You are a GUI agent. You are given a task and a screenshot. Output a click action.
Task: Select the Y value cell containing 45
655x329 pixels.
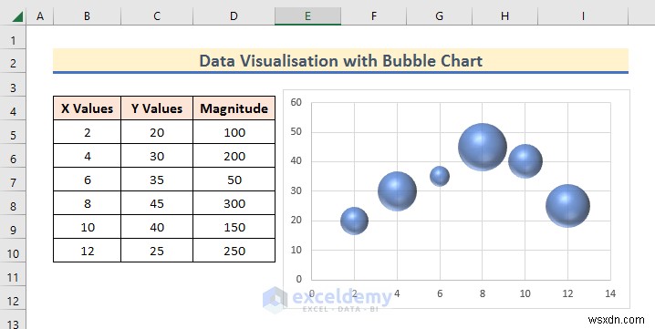(157, 203)
